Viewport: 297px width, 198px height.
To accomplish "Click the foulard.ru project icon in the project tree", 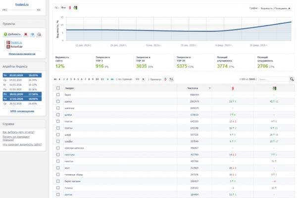I will 8,43.
